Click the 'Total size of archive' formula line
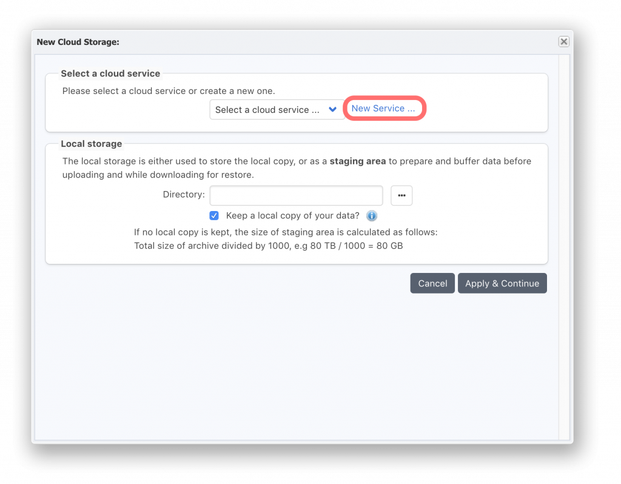The height and width of the screenshot is (484, 621). pos(269,246)
